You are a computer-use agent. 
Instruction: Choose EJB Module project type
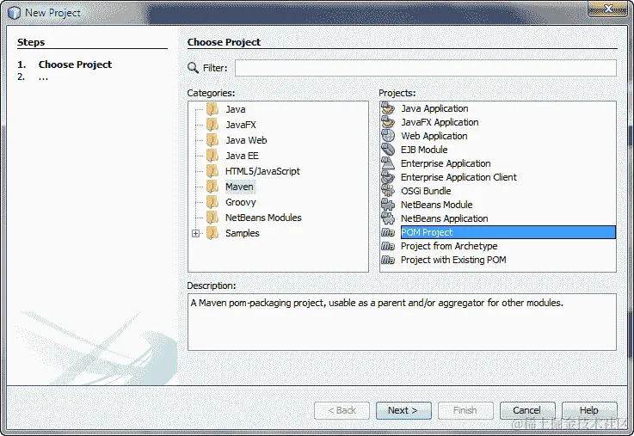point(424,150)
